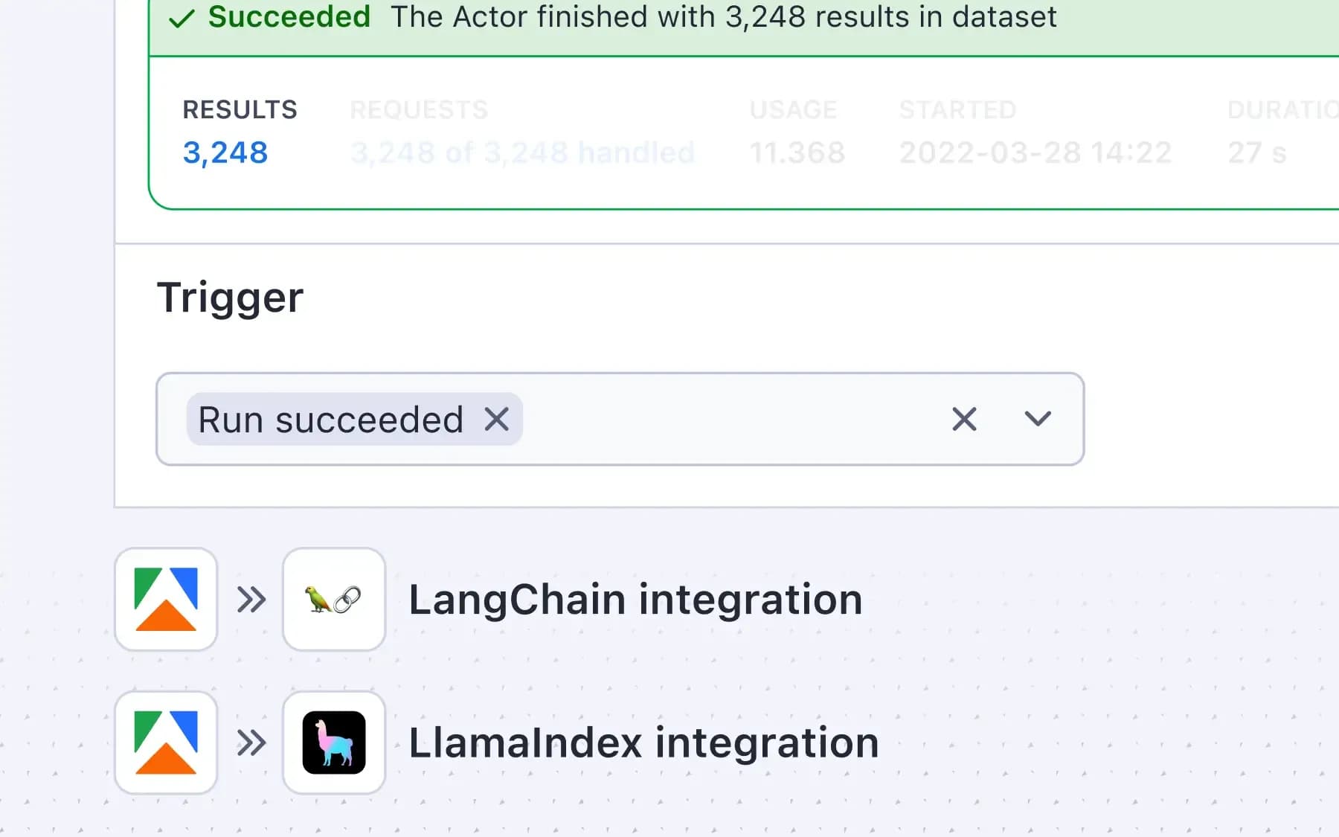This screenshot has width=1339, height=837.
Task: Click the LlamaIndex llama icon
Action: (x=333, y=743)
